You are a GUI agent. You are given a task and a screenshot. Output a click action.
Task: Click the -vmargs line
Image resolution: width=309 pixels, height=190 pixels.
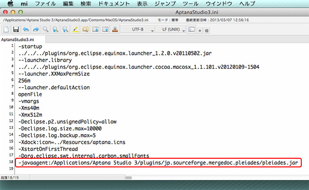point(28,101)
